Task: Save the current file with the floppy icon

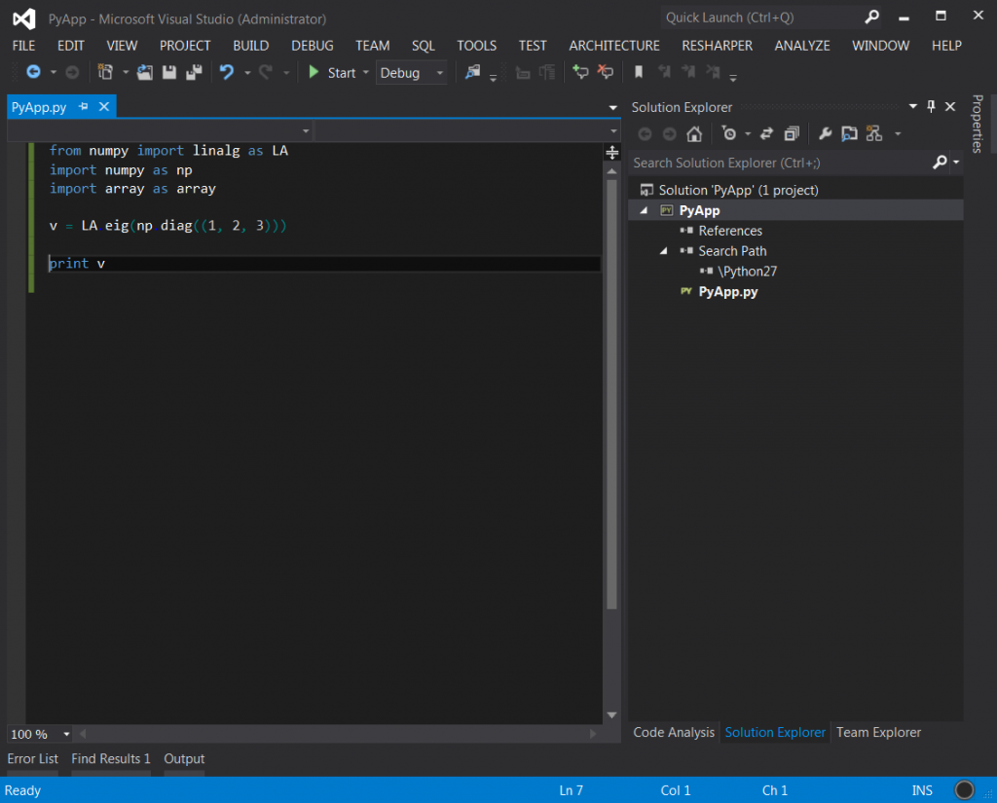Action: pos(169,72)
